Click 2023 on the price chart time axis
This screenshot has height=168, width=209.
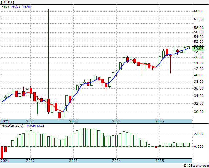coord(73,121)
